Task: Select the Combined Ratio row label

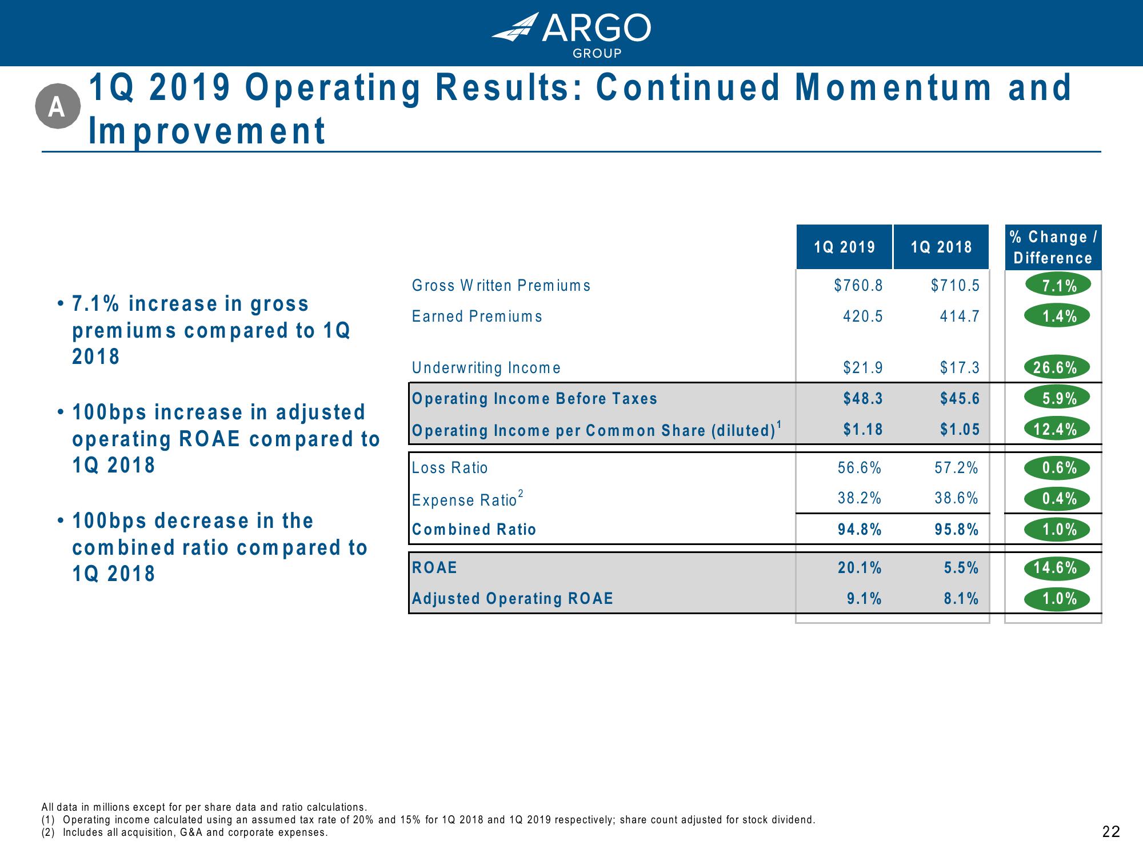Action: coord(474,529)
